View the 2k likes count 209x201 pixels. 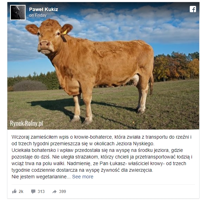point(21,192)
